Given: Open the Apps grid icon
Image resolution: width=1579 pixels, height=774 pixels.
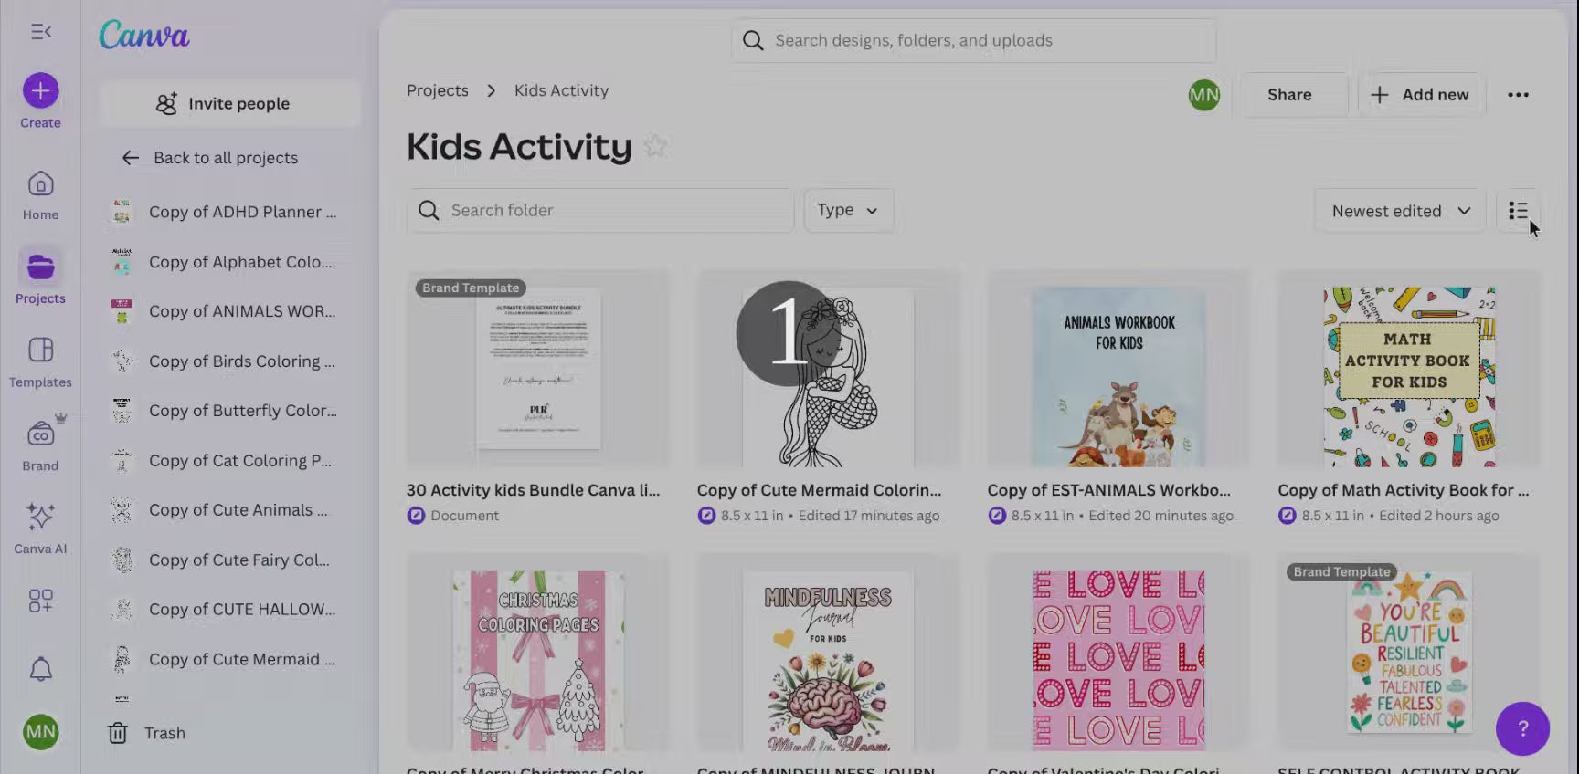Looking at the screenshot, I should pos(41,601).
